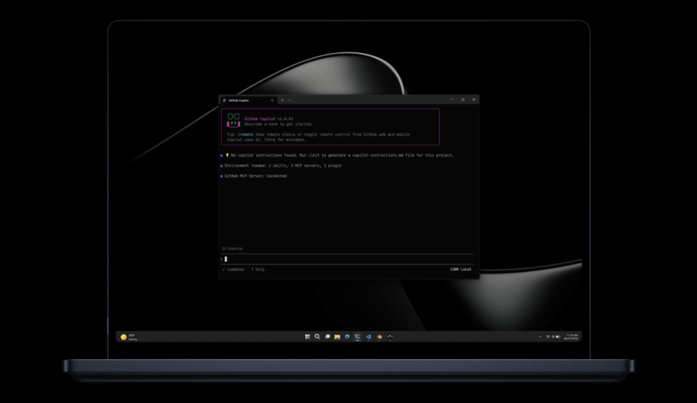Screen dimensions: 697x403
Task: Select the GitHub Copilot terminal tab
Action: [248, 100]
